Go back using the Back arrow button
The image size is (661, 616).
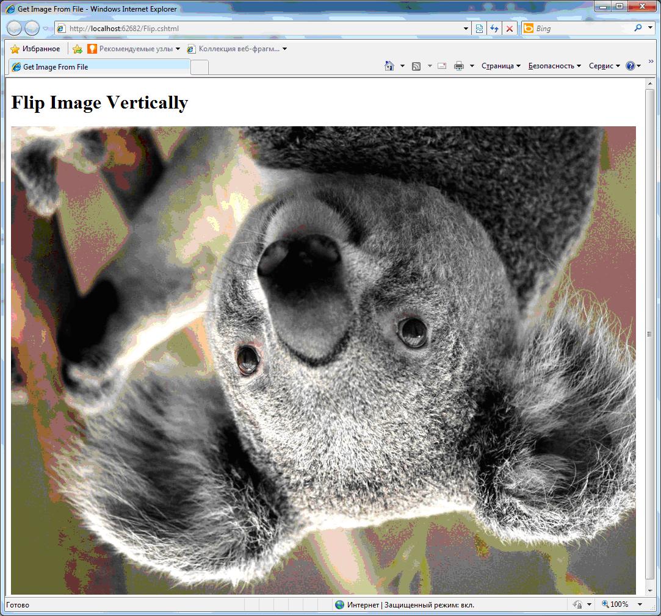tap(14, 28)
